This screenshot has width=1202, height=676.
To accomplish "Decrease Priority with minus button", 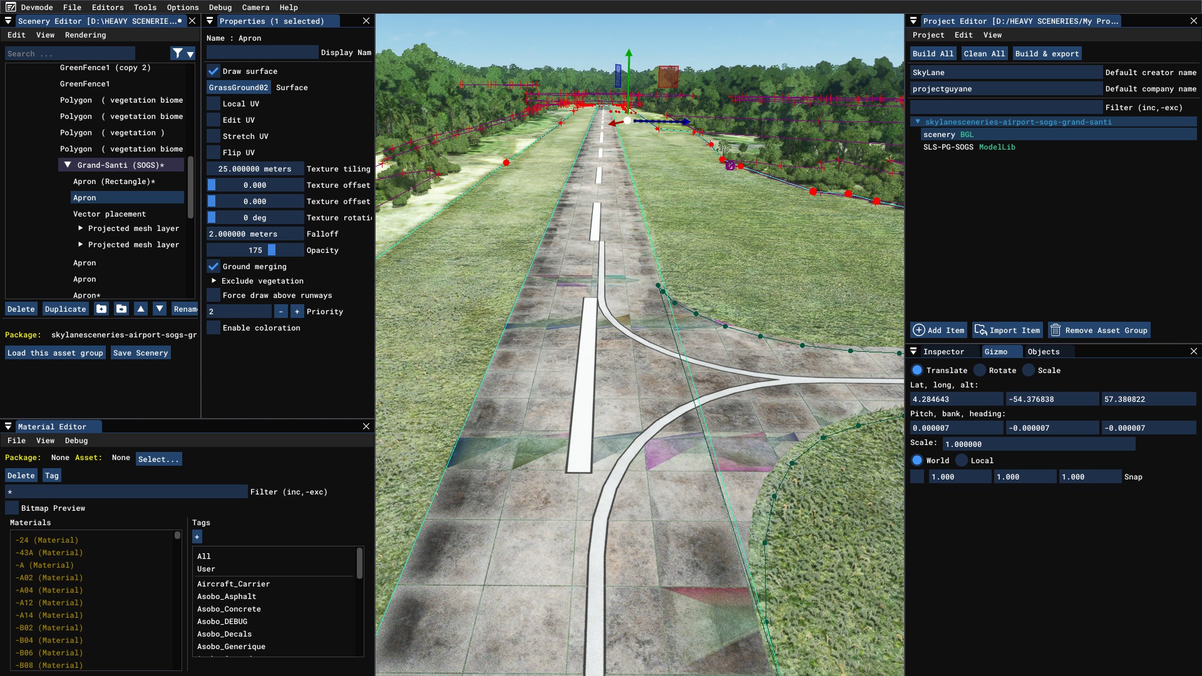I will click(281, 311).
